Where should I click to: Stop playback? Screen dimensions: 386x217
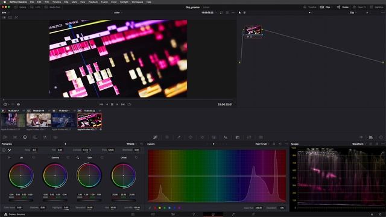click(112, 104)
